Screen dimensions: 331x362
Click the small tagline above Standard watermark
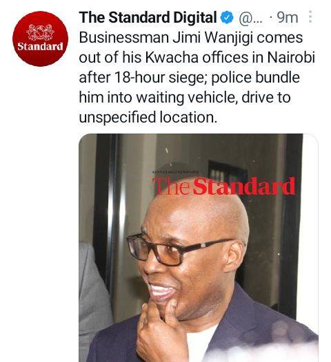click(176, 172)
